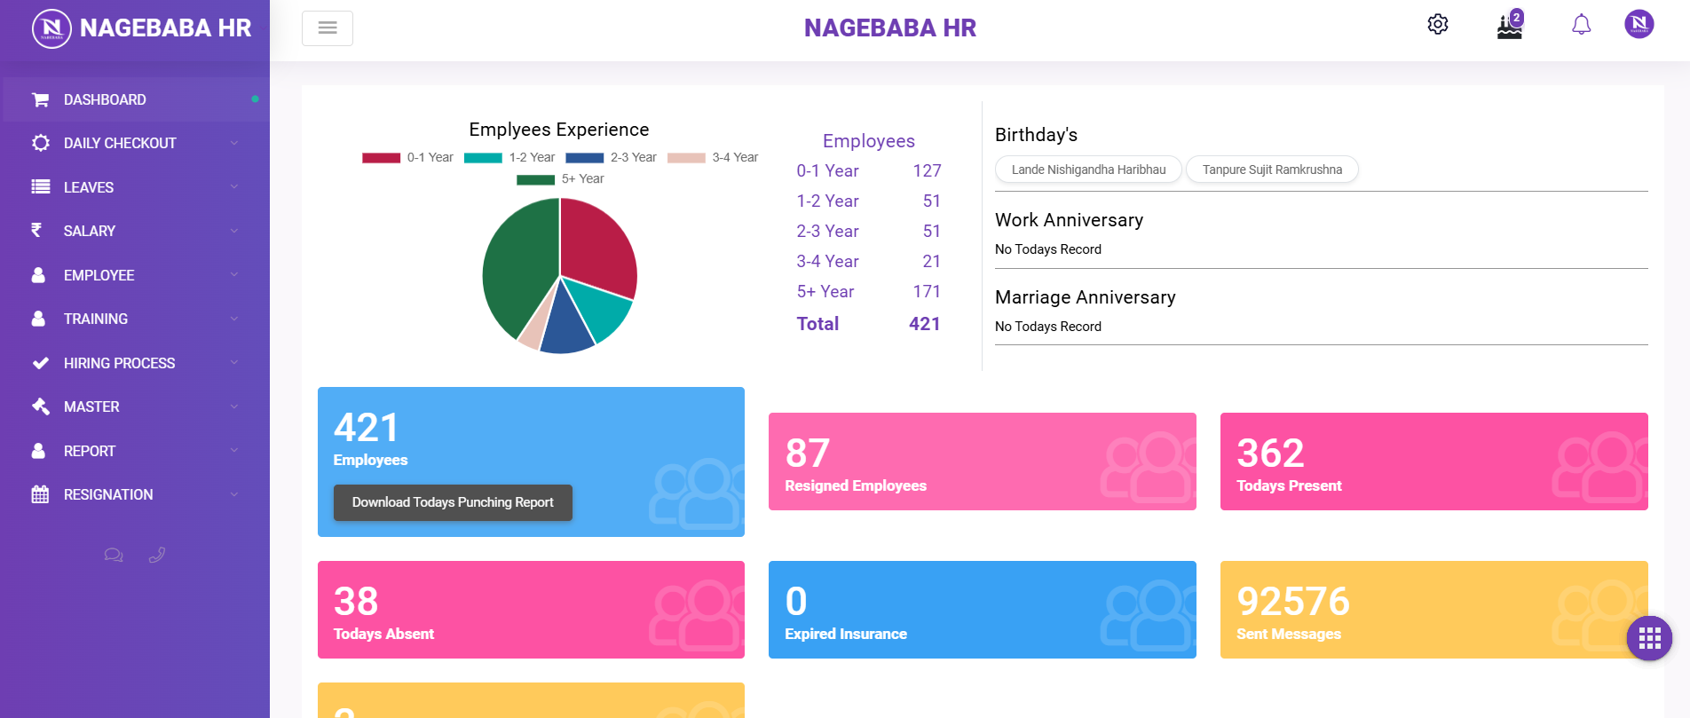Open the user profile avatar
The height and width of the screenshot is (718, 1690).
click(x=1639, y=25)
